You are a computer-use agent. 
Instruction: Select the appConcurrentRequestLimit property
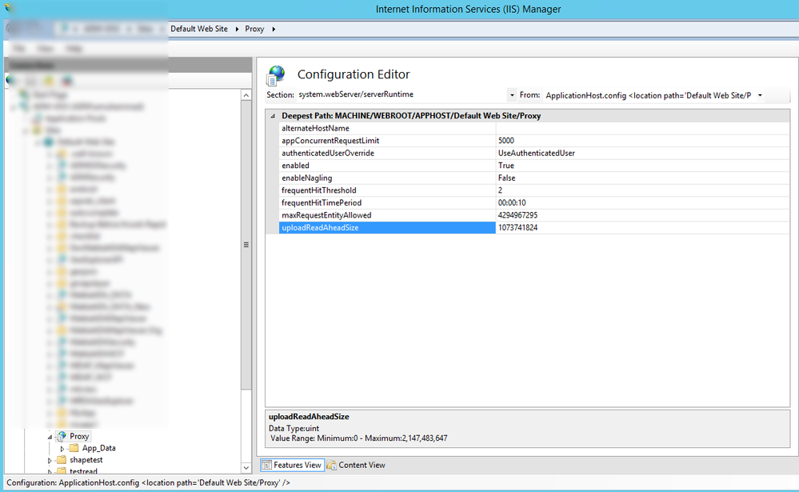click(x=387, y=141)
